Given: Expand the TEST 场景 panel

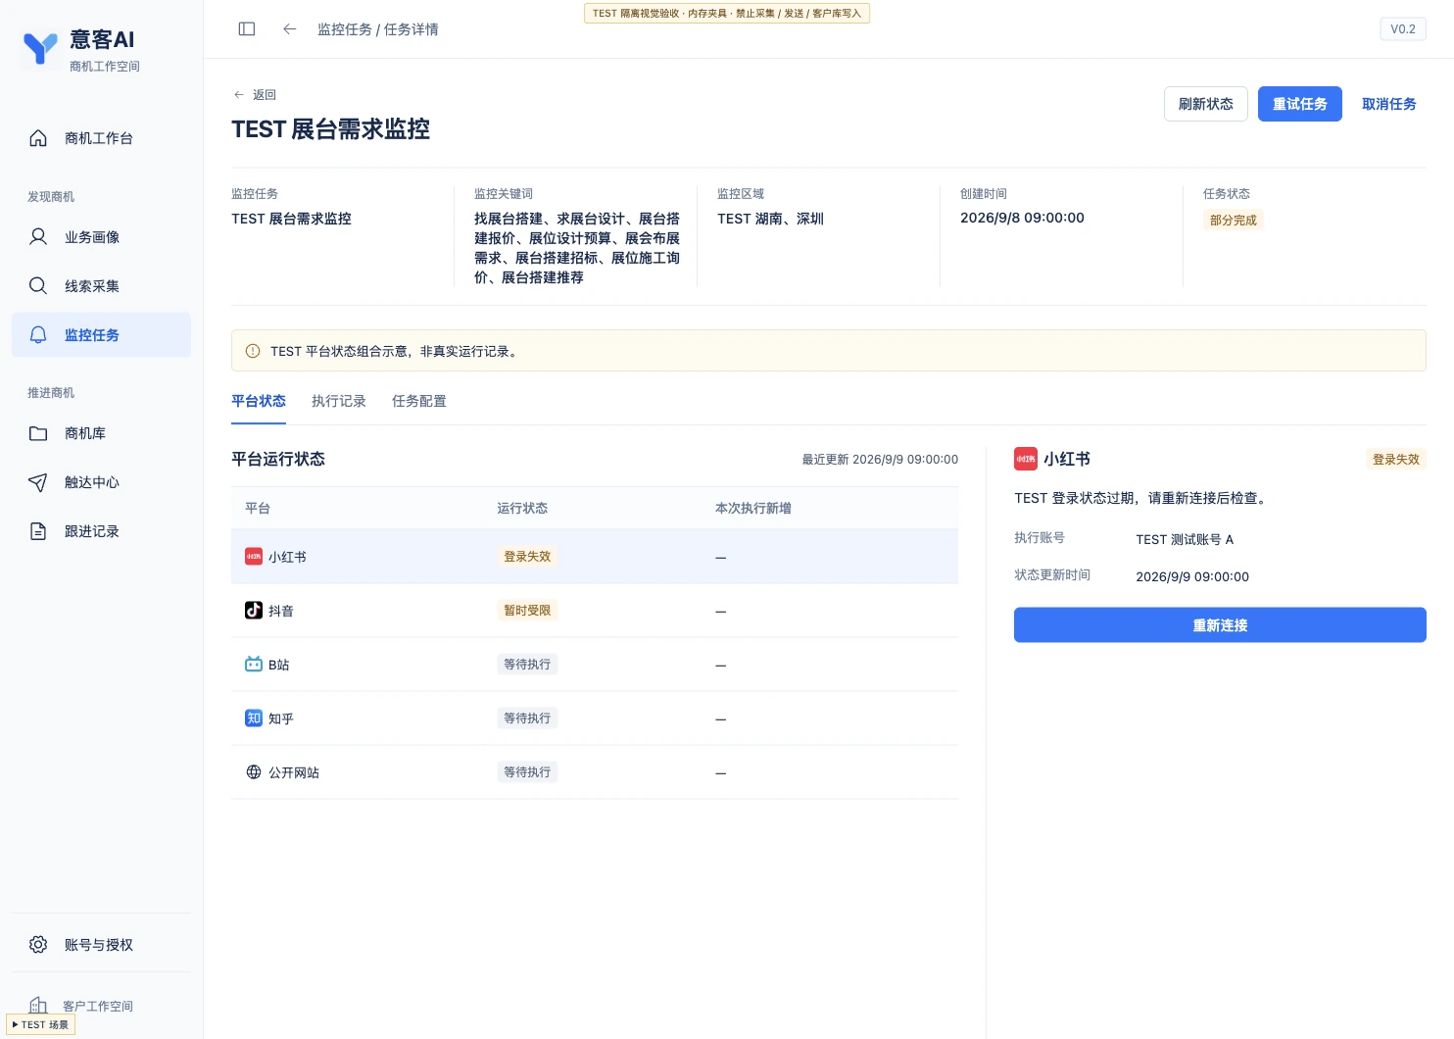Looking at the screenshot, I should pyautogui.click(x=40, y=1025).
